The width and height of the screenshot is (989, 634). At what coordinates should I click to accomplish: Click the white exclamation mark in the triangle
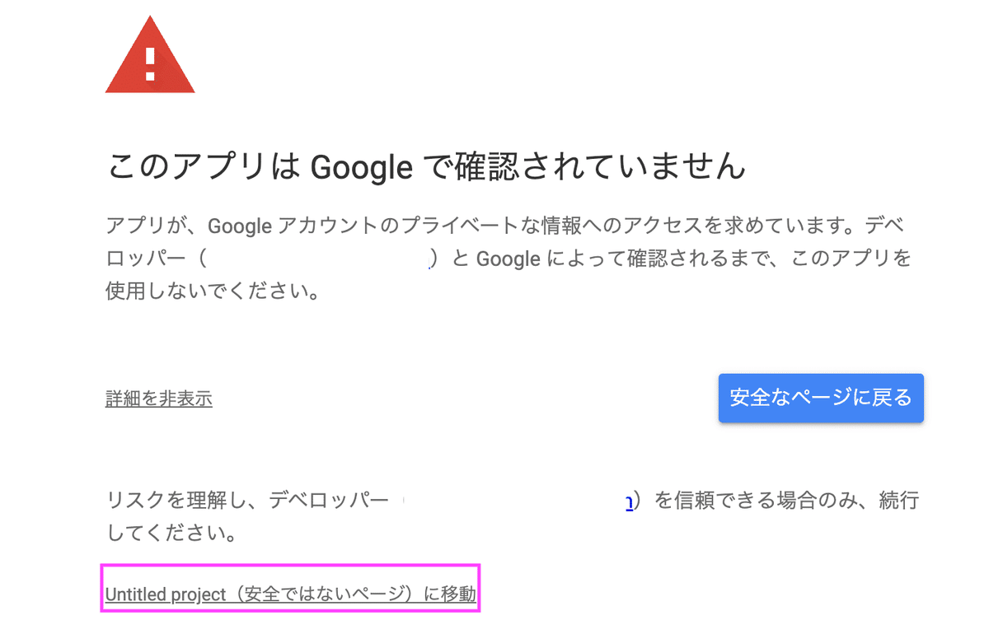click(x=150, y=64)
